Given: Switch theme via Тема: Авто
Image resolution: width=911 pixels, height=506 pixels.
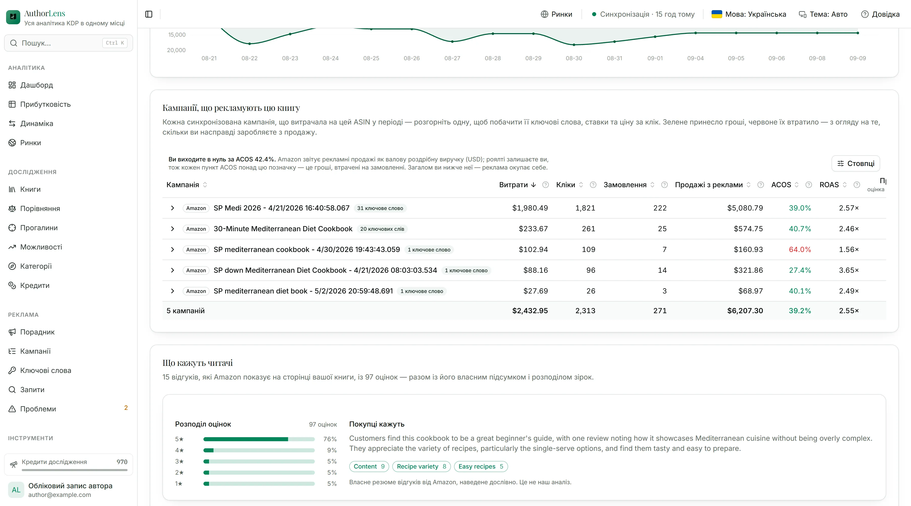Looking at the screenshot, I should pos(823,14).
